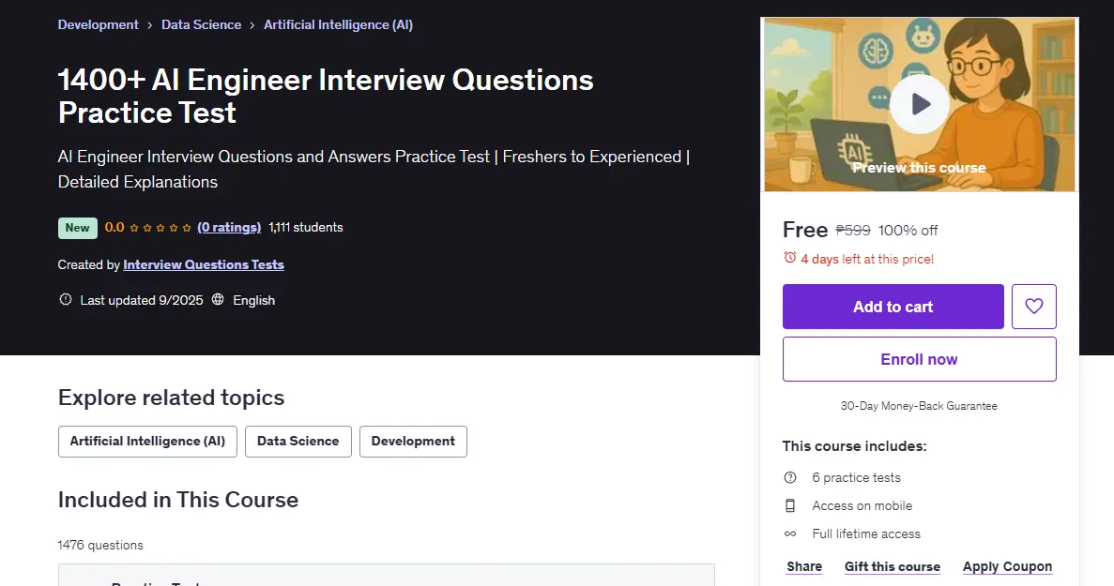
Task: Click the Access on mobile text
Action: [862, 505]
